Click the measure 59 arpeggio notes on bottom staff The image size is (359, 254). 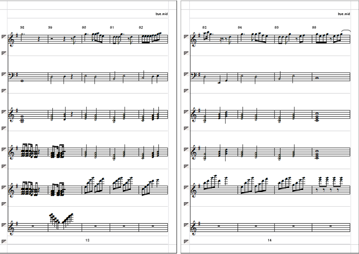point(61,221)
